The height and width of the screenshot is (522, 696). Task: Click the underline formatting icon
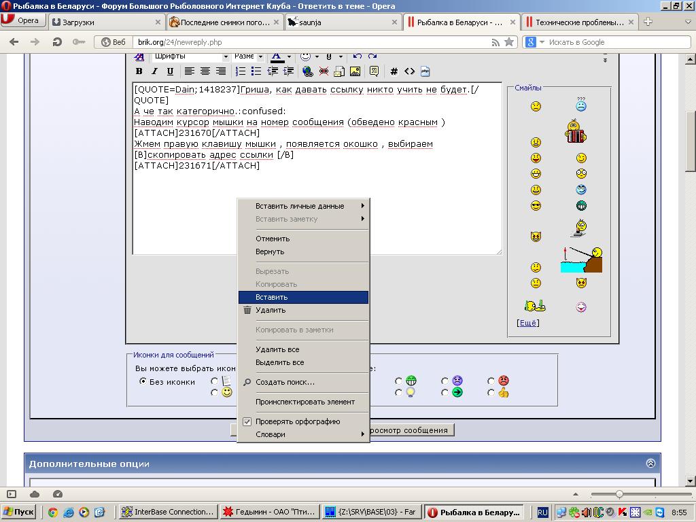pos(170,71)
